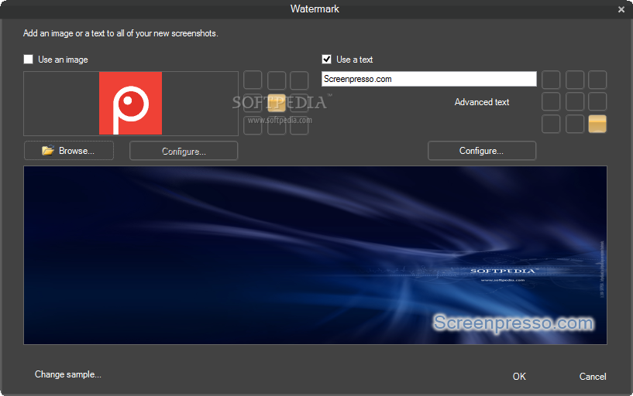Set text watermark position to middle-left

(x=551, y=101)
